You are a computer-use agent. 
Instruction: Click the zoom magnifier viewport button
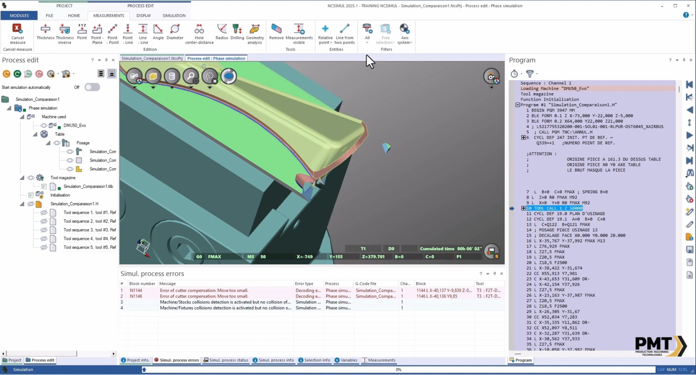point(191,76)
